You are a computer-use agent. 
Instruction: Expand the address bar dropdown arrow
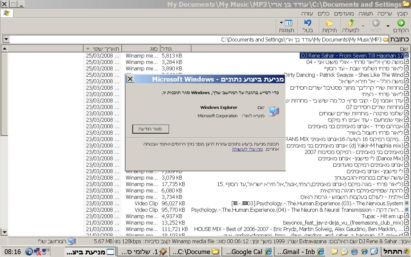pos(6,40)
